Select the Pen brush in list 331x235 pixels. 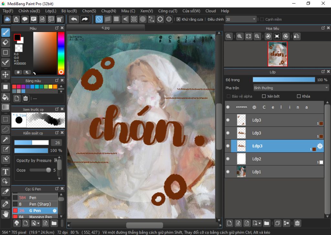35,198
